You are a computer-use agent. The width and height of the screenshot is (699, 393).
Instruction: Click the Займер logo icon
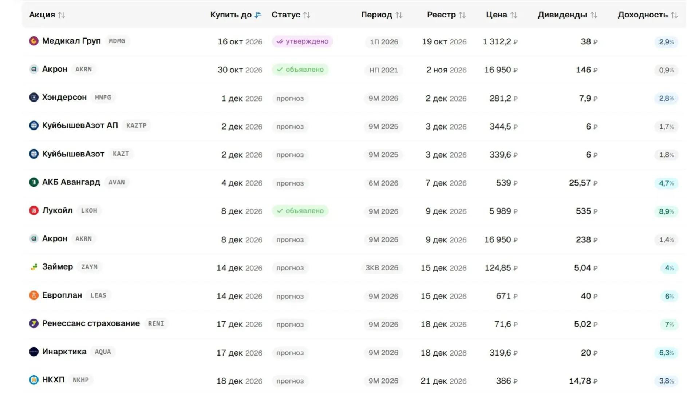tap(34, 267)
